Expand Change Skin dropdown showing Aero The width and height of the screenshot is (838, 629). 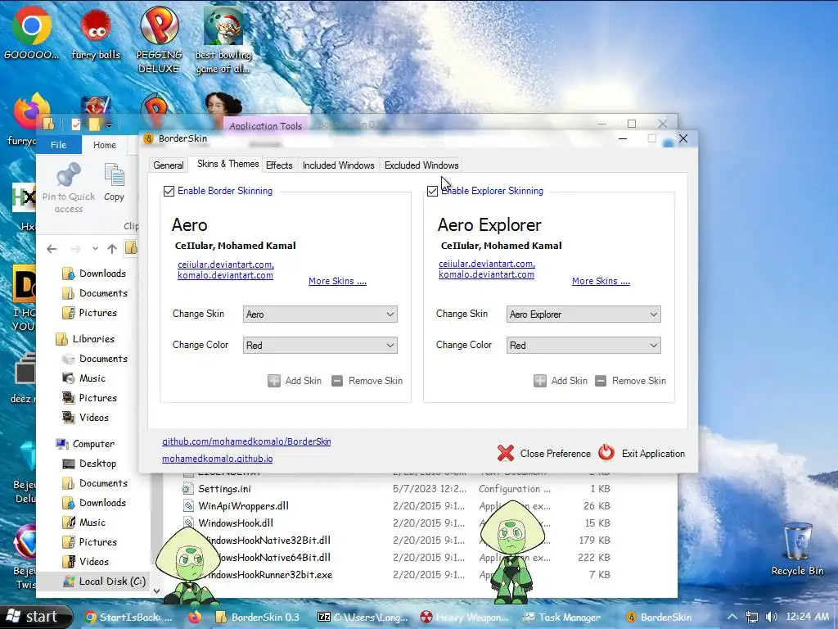coord(320,314)
